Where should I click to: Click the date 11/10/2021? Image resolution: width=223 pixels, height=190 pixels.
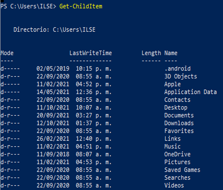(x=53, y=108)
